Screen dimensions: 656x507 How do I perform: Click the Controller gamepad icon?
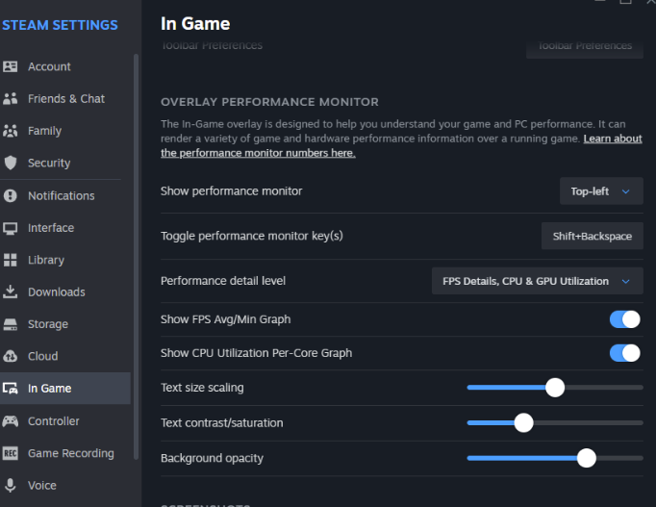(10, 421)
